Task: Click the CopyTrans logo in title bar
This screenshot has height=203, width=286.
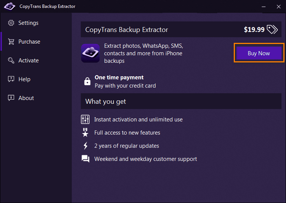Action: coord(10,6)
